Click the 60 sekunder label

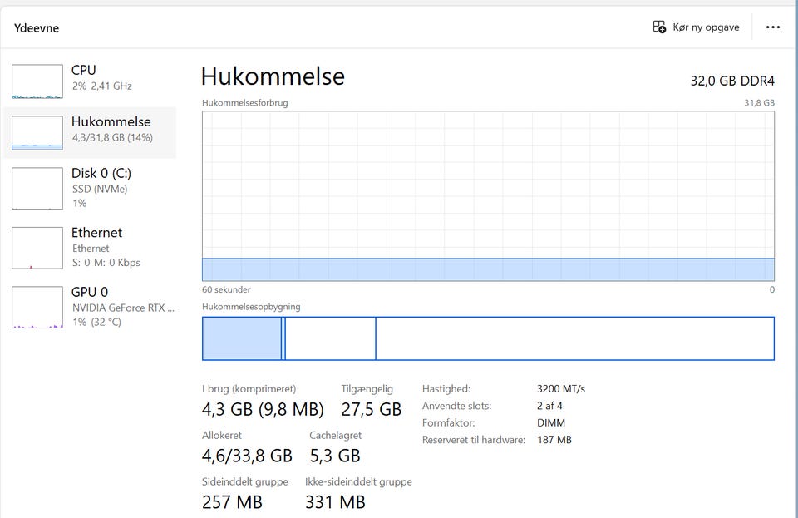coord(226,289)
